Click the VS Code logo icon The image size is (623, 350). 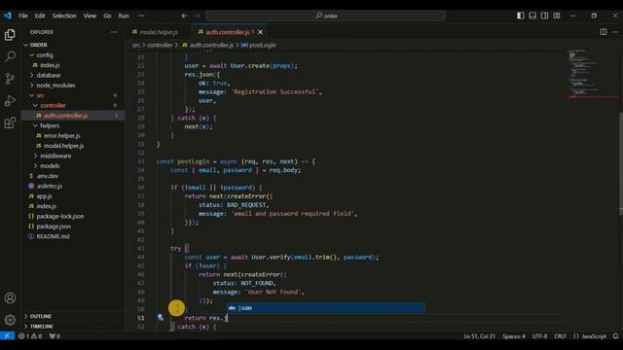tap(8, 16)
